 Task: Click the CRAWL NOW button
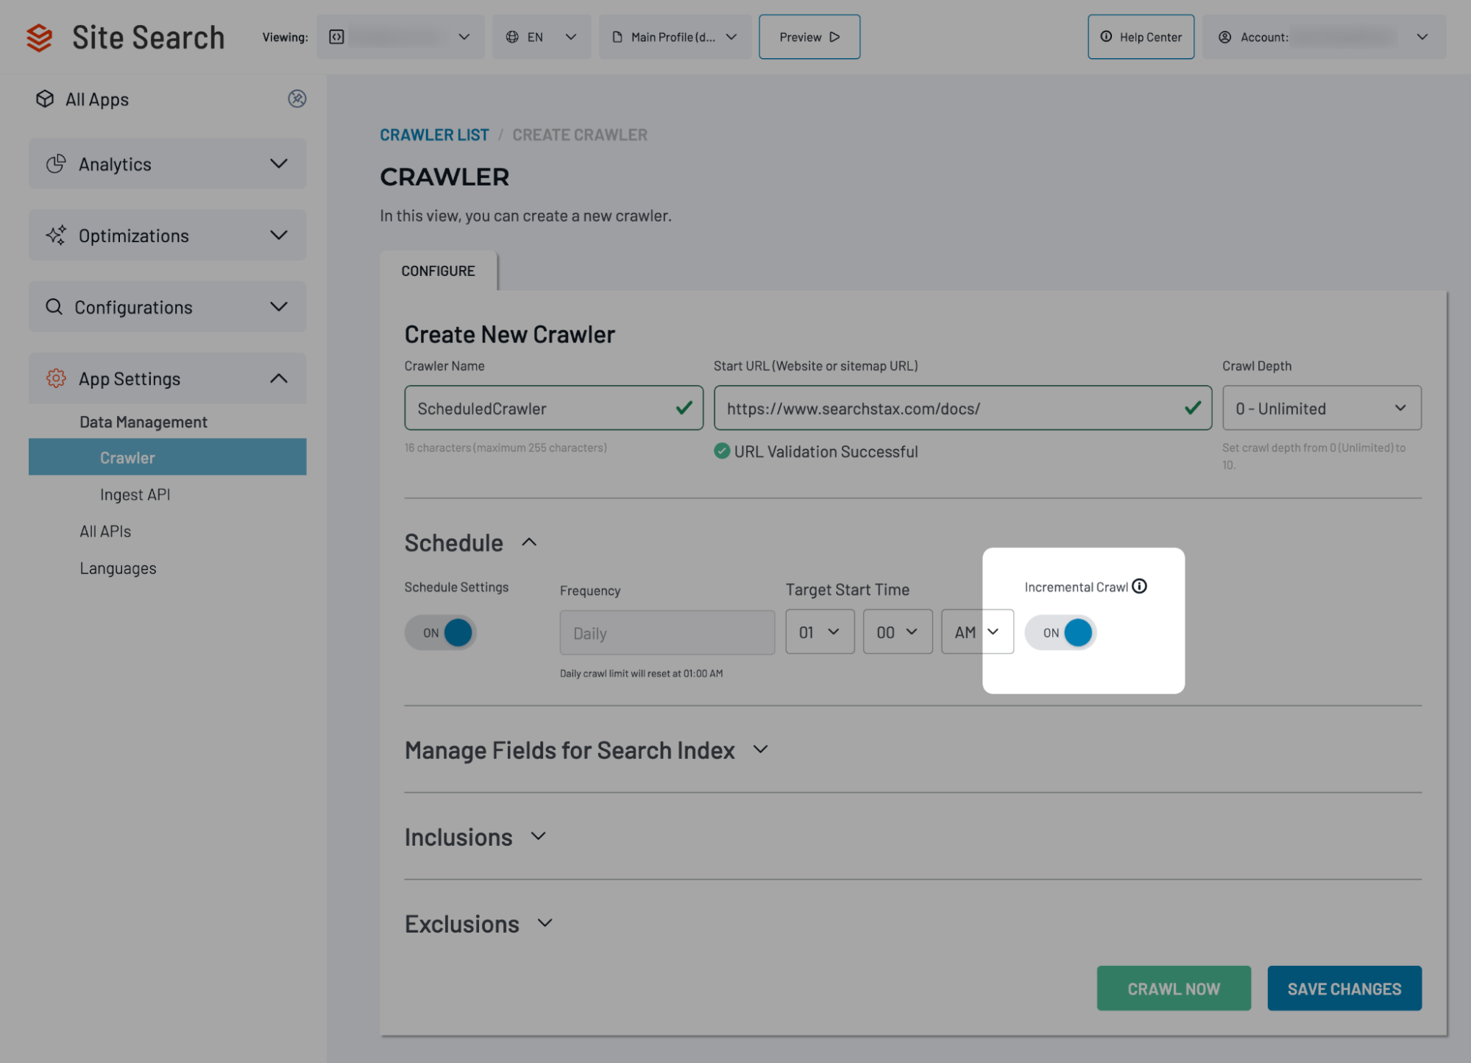pyautogui.click(x=1174, y=989)
